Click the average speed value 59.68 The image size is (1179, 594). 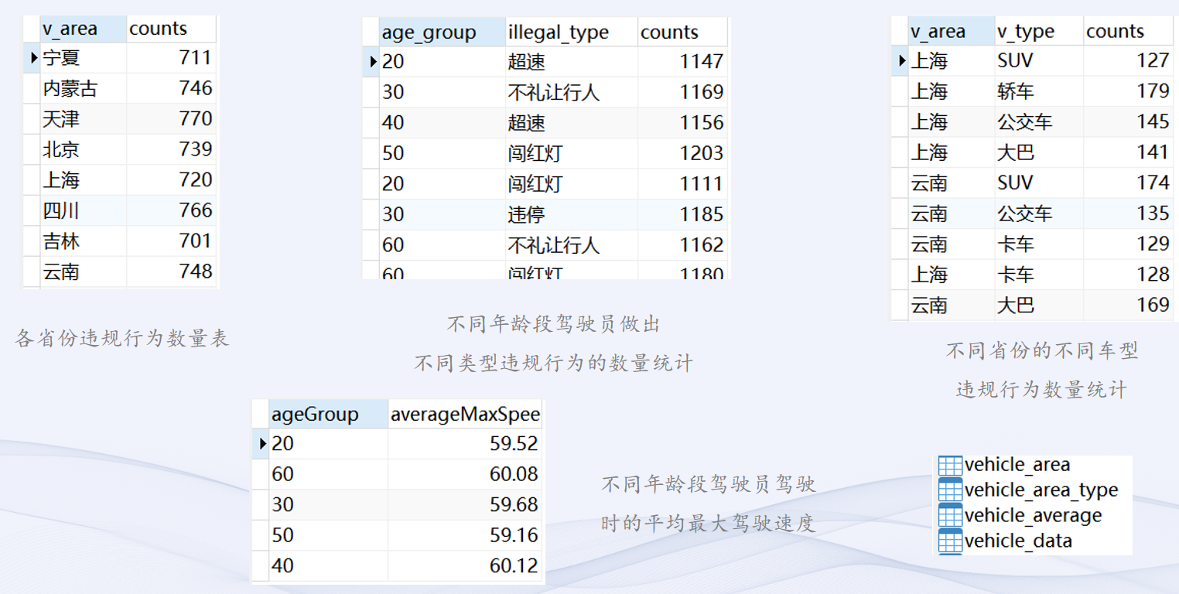[514, 504]
